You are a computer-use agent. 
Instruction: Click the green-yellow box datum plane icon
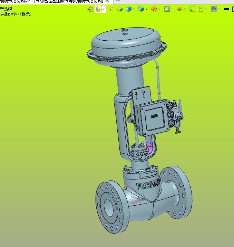pyautogui.click(x=120, y=9)
